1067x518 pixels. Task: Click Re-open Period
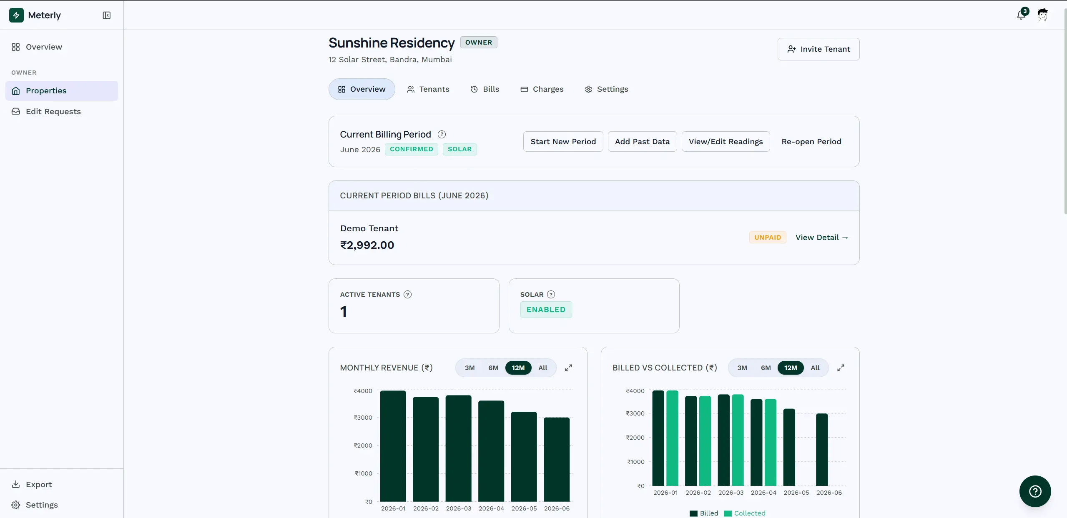811,142
